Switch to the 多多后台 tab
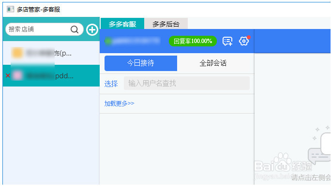 click(166, 24)
